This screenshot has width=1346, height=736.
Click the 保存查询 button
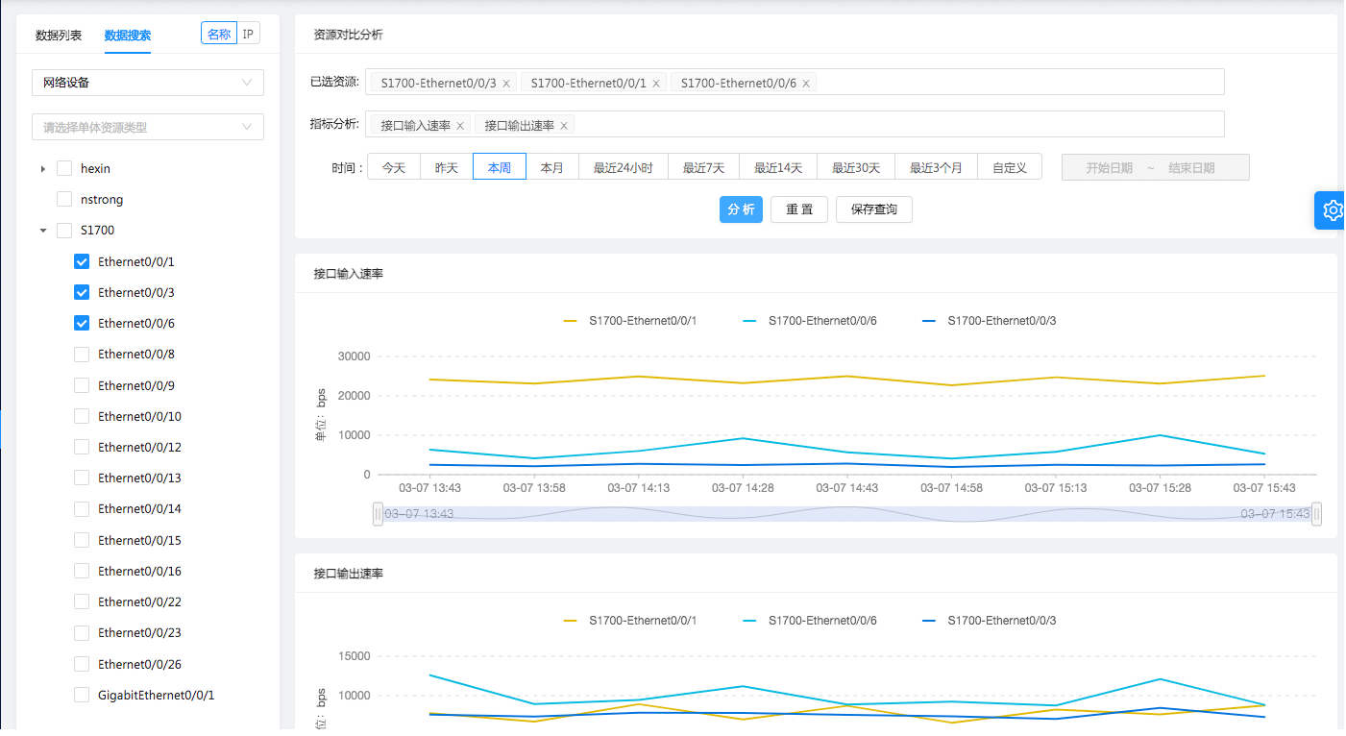[873, 209]
